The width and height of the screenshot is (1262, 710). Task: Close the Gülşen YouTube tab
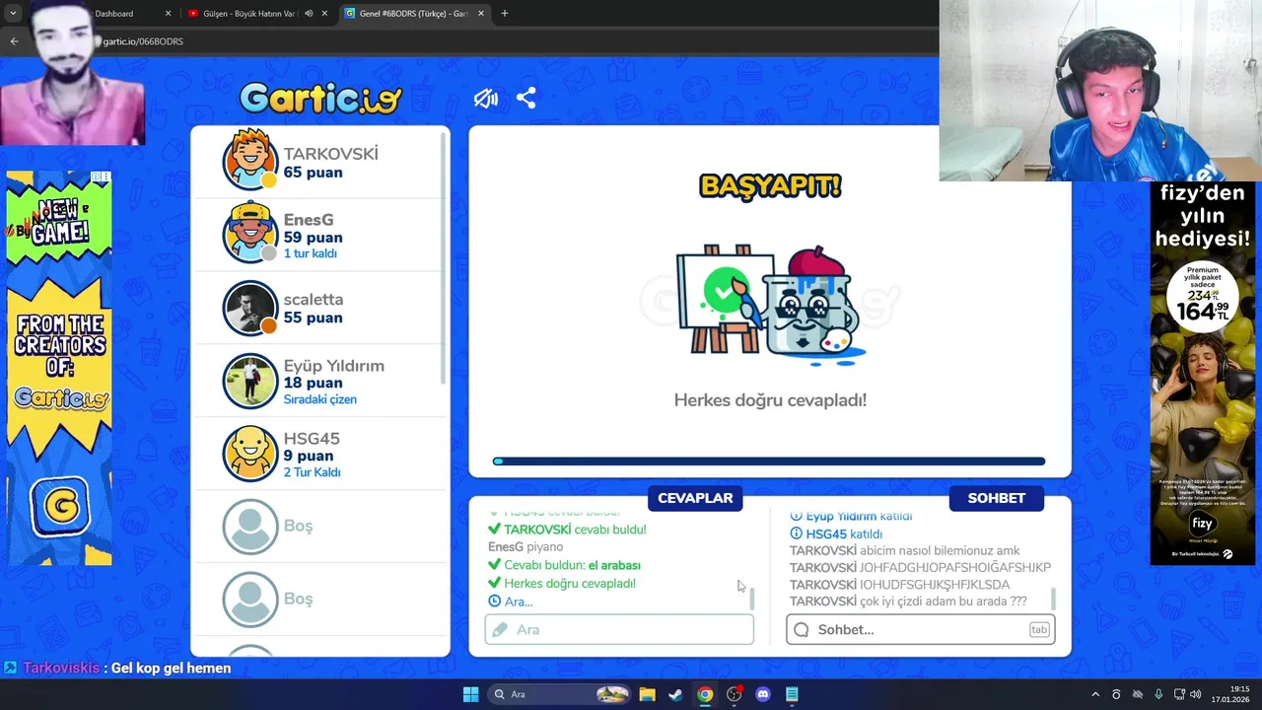pyautogui.click(x=324, y=14)
